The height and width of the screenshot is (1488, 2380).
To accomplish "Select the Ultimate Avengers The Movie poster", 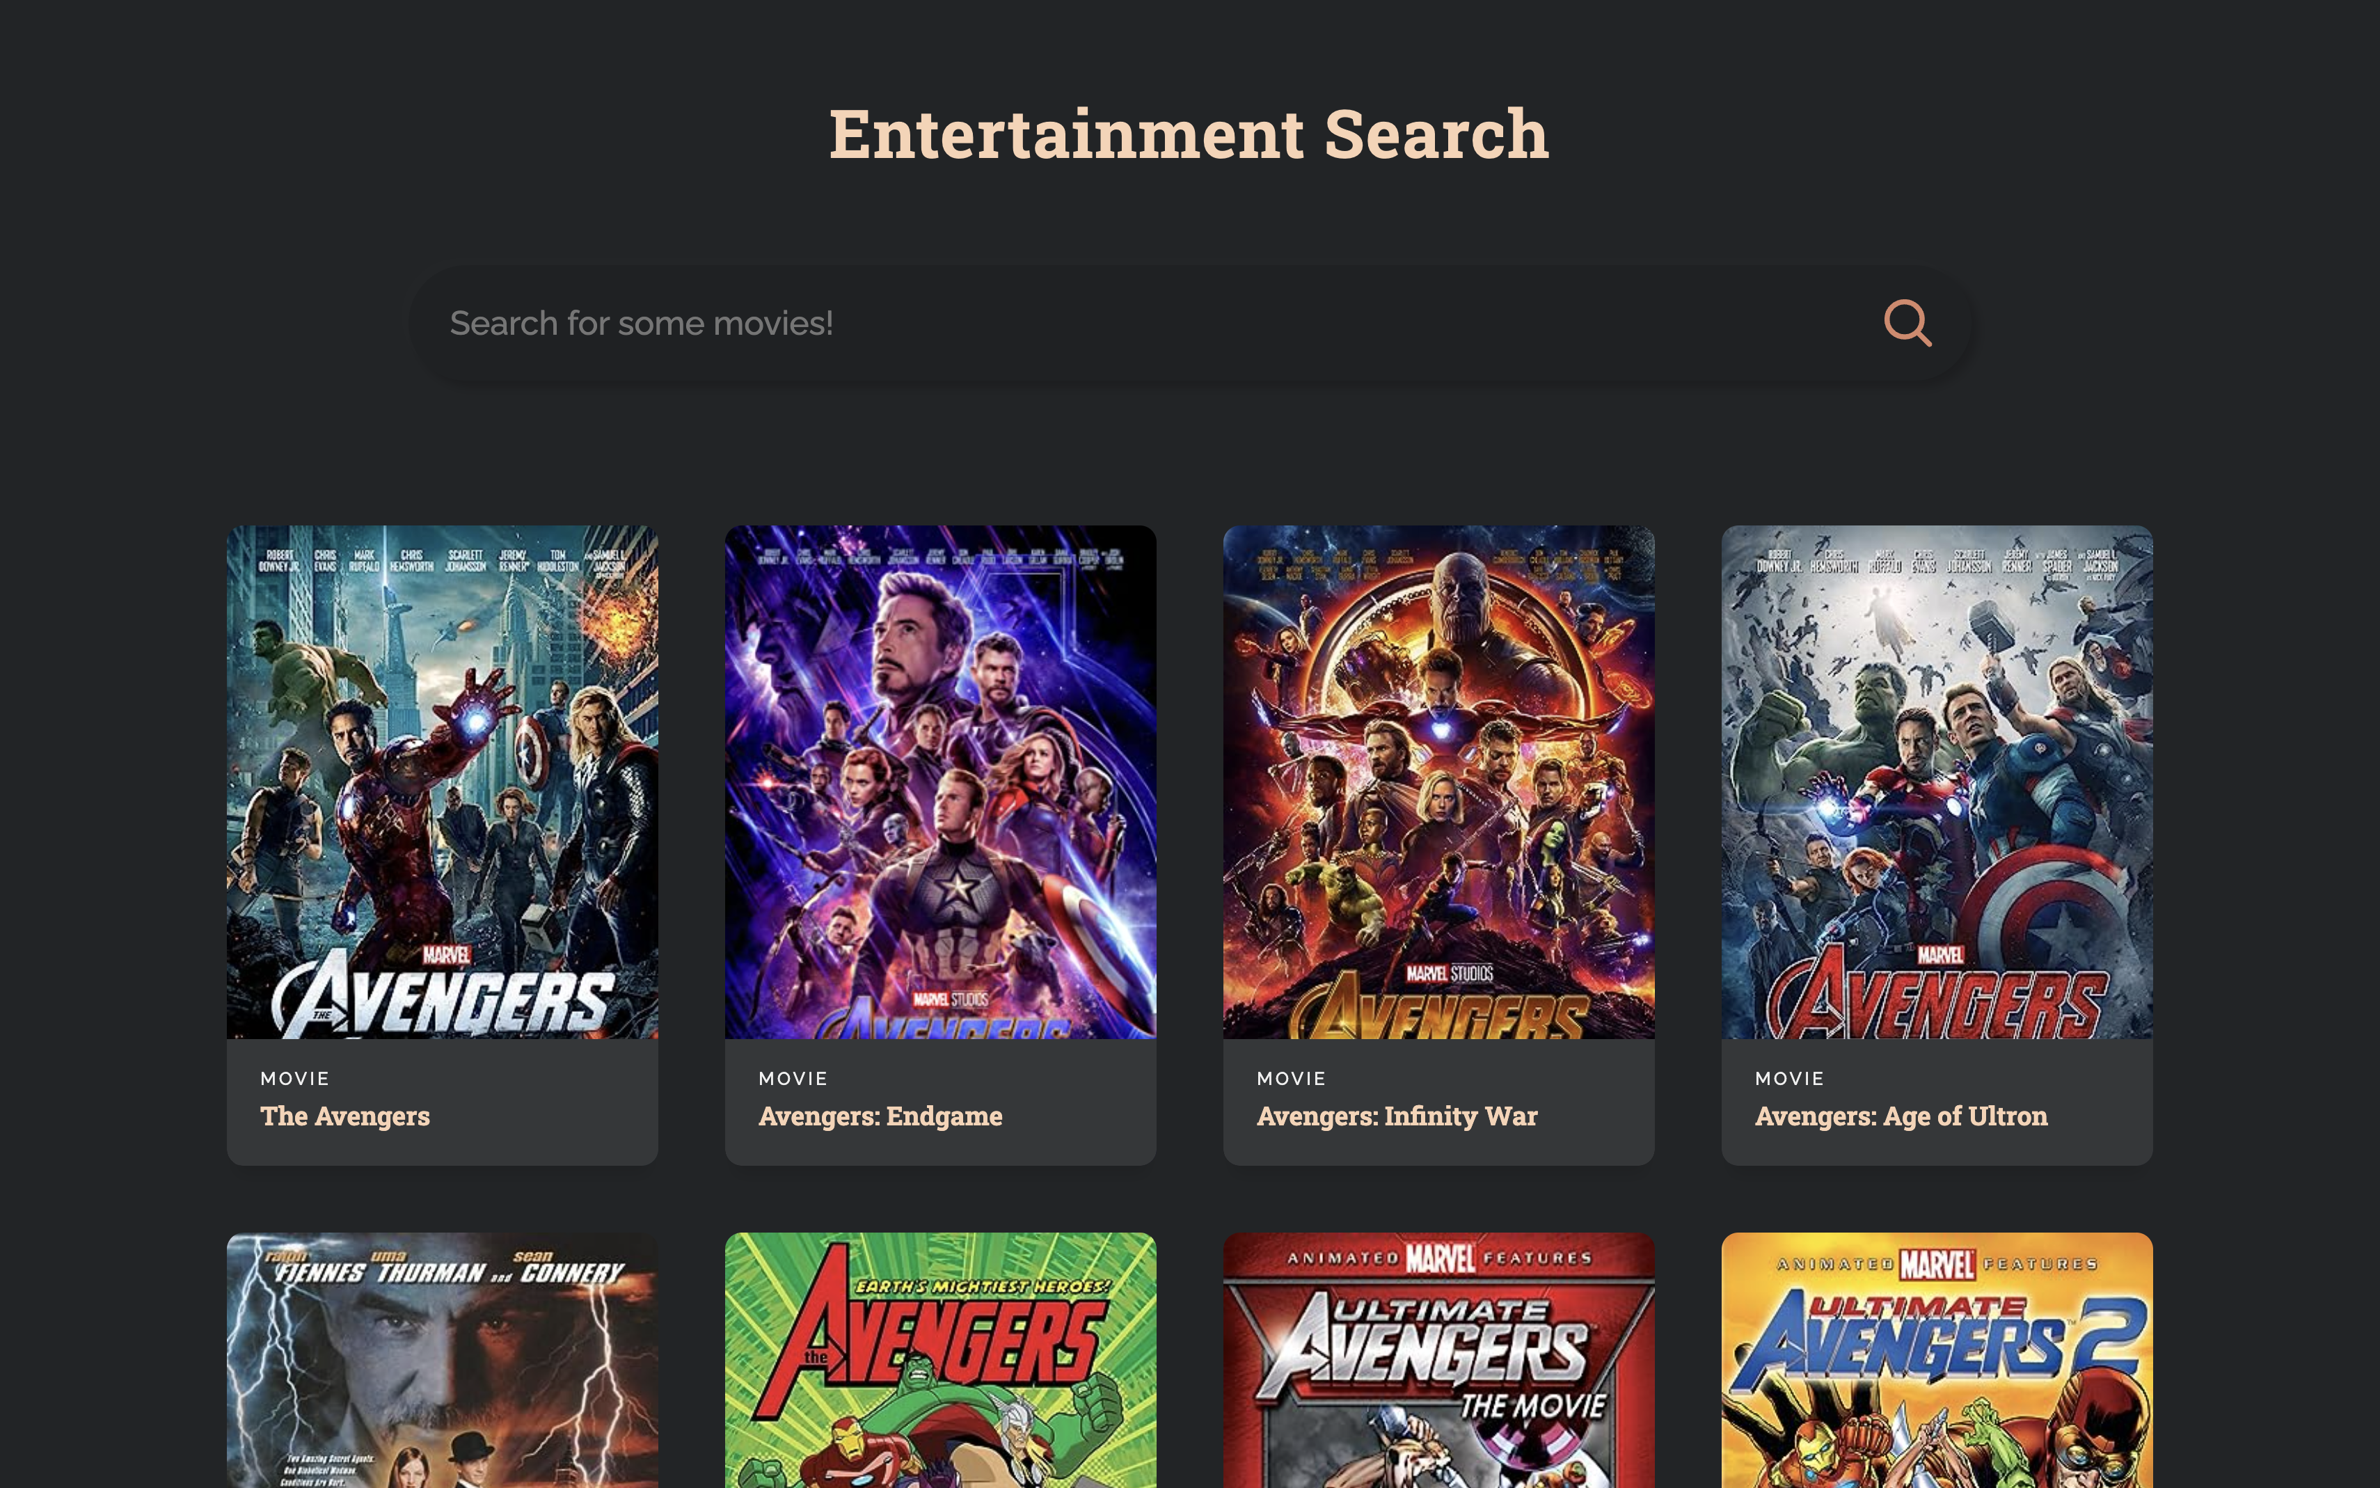I will click(x=1438, y=1363).
